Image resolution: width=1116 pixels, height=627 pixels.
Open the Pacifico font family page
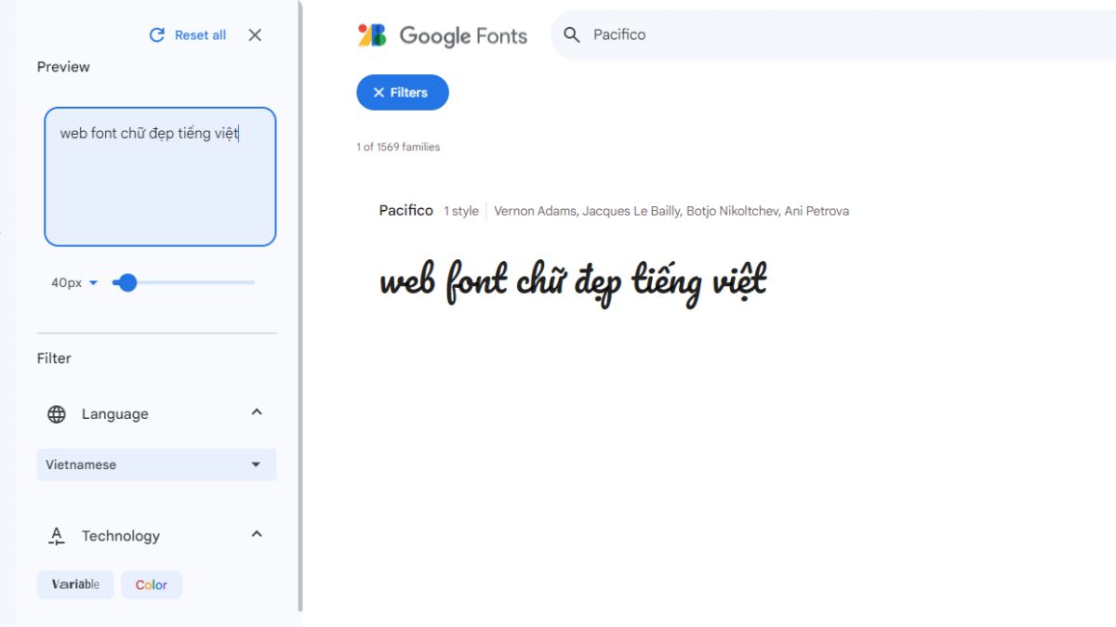(405, 210)
